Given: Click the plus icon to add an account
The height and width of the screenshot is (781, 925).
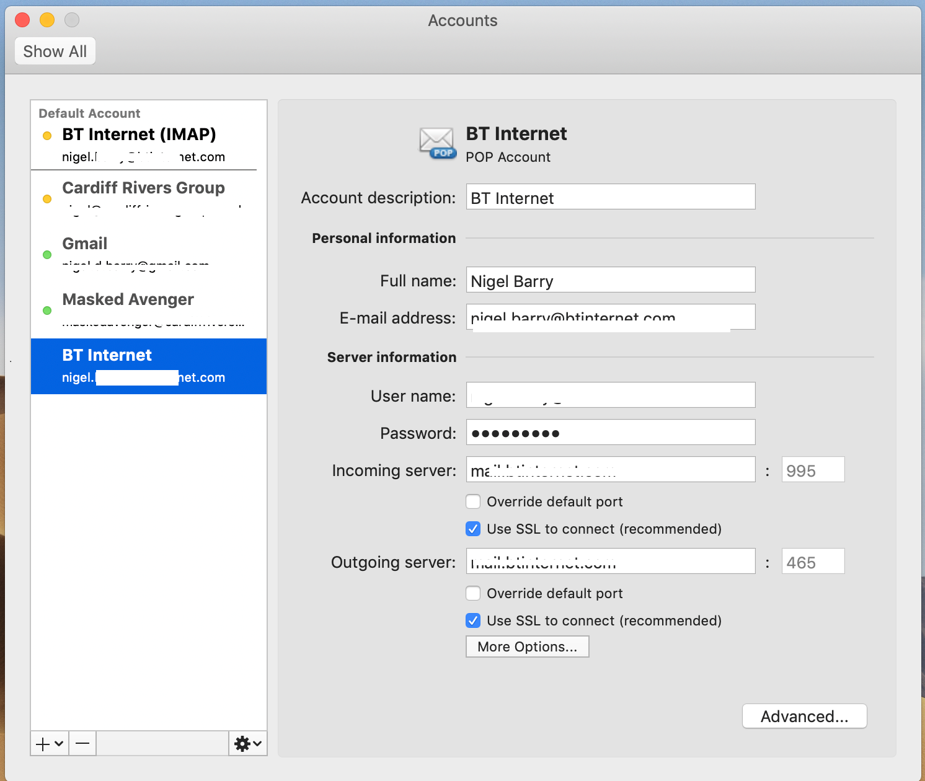Looking at the screenshot, I should coord(43,743).
